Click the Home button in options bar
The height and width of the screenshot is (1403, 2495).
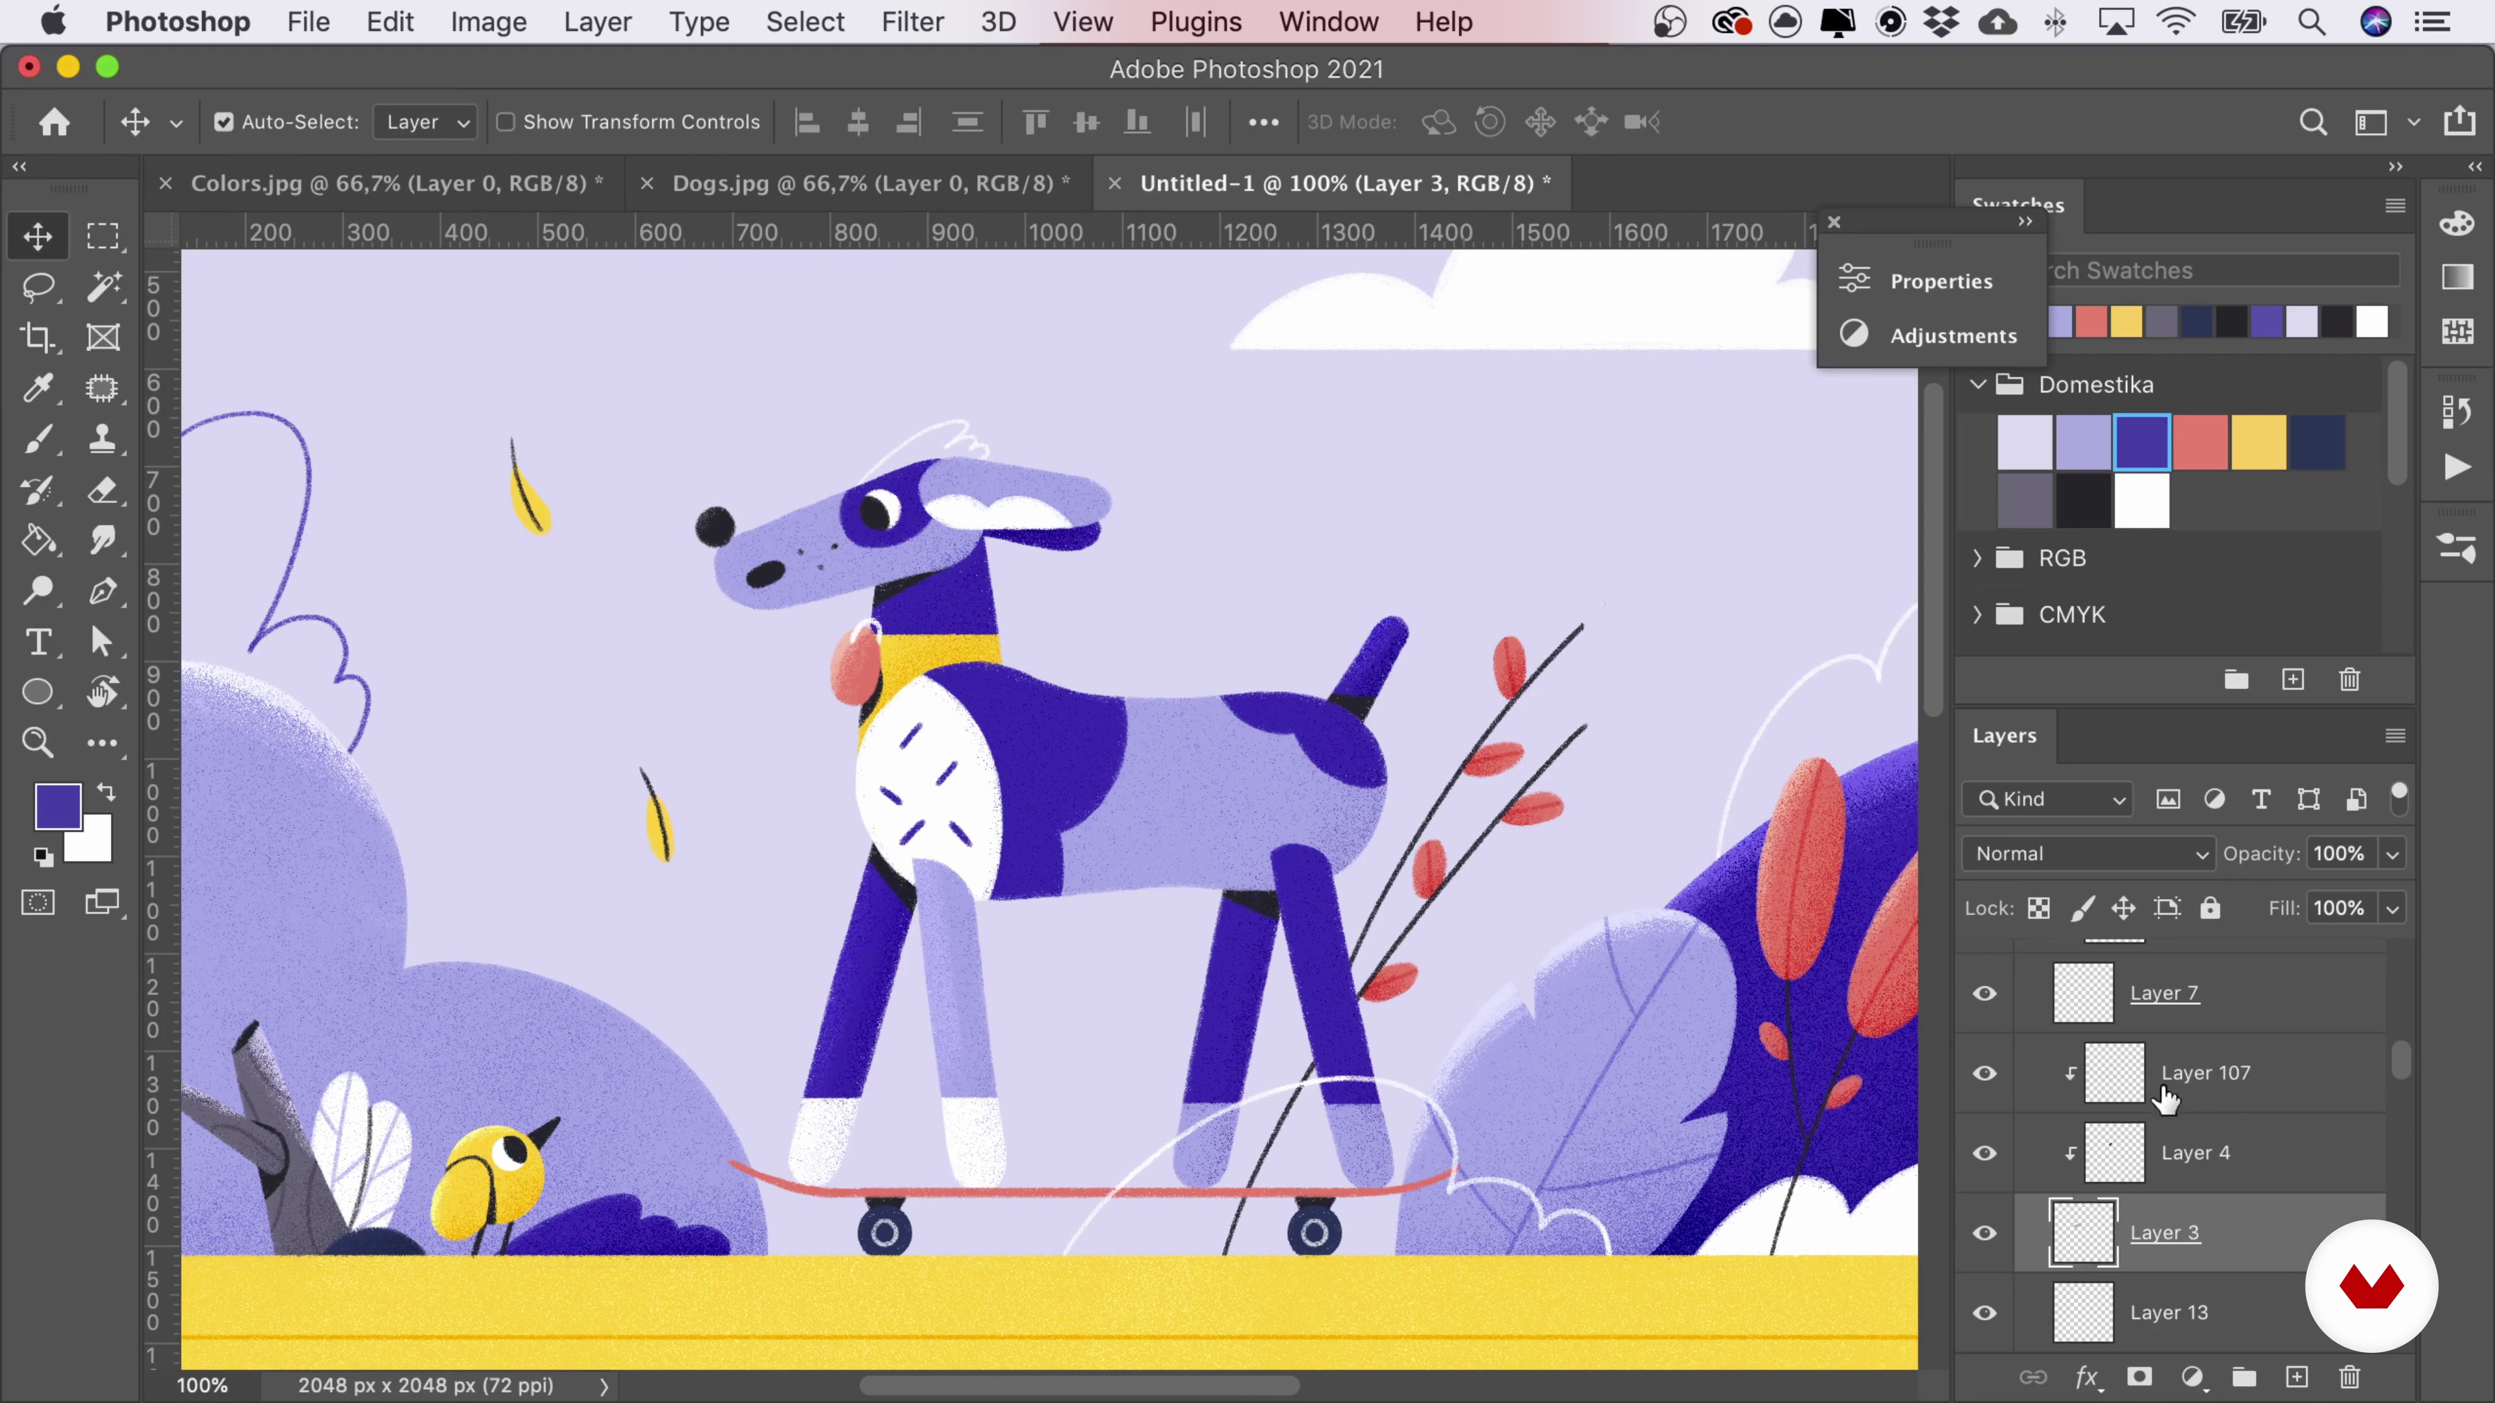[54, 122]
